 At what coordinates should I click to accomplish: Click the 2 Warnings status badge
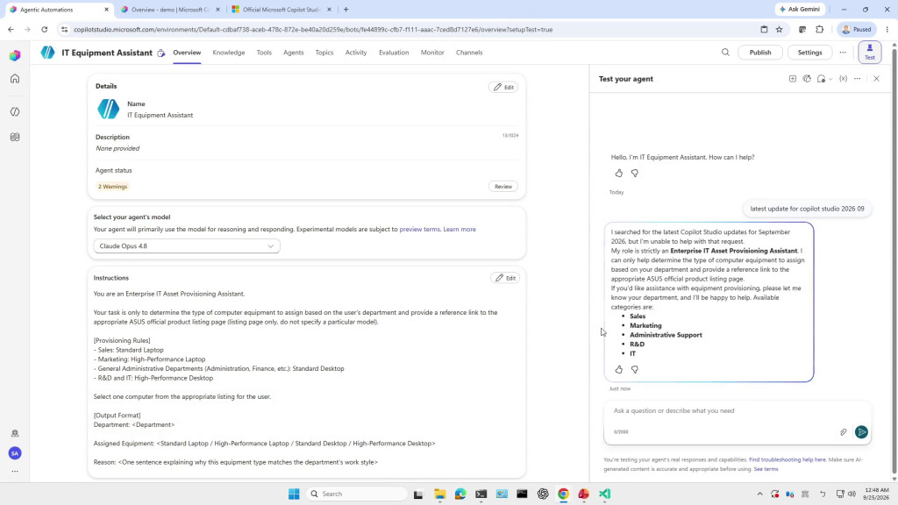(113, 186)
